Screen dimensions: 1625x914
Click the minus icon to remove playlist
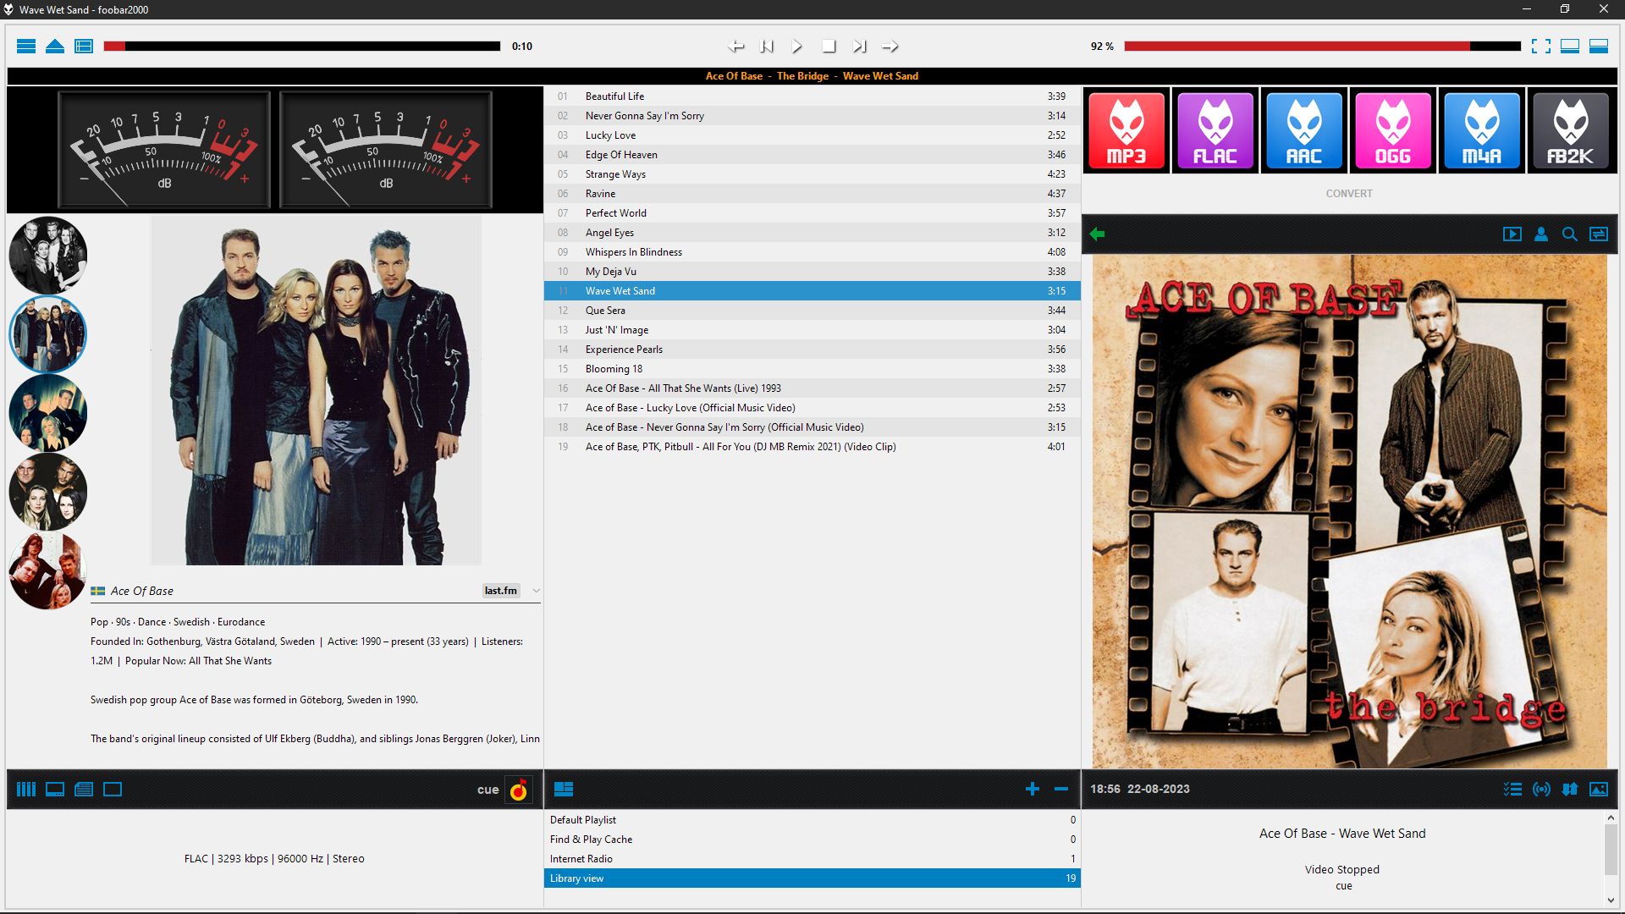click(1060, 789)
